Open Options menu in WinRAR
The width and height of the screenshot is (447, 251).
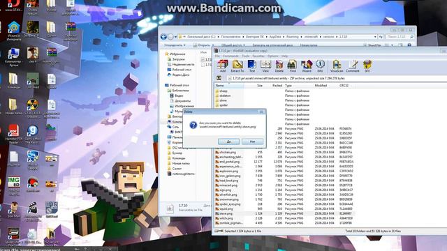(273, 56)
